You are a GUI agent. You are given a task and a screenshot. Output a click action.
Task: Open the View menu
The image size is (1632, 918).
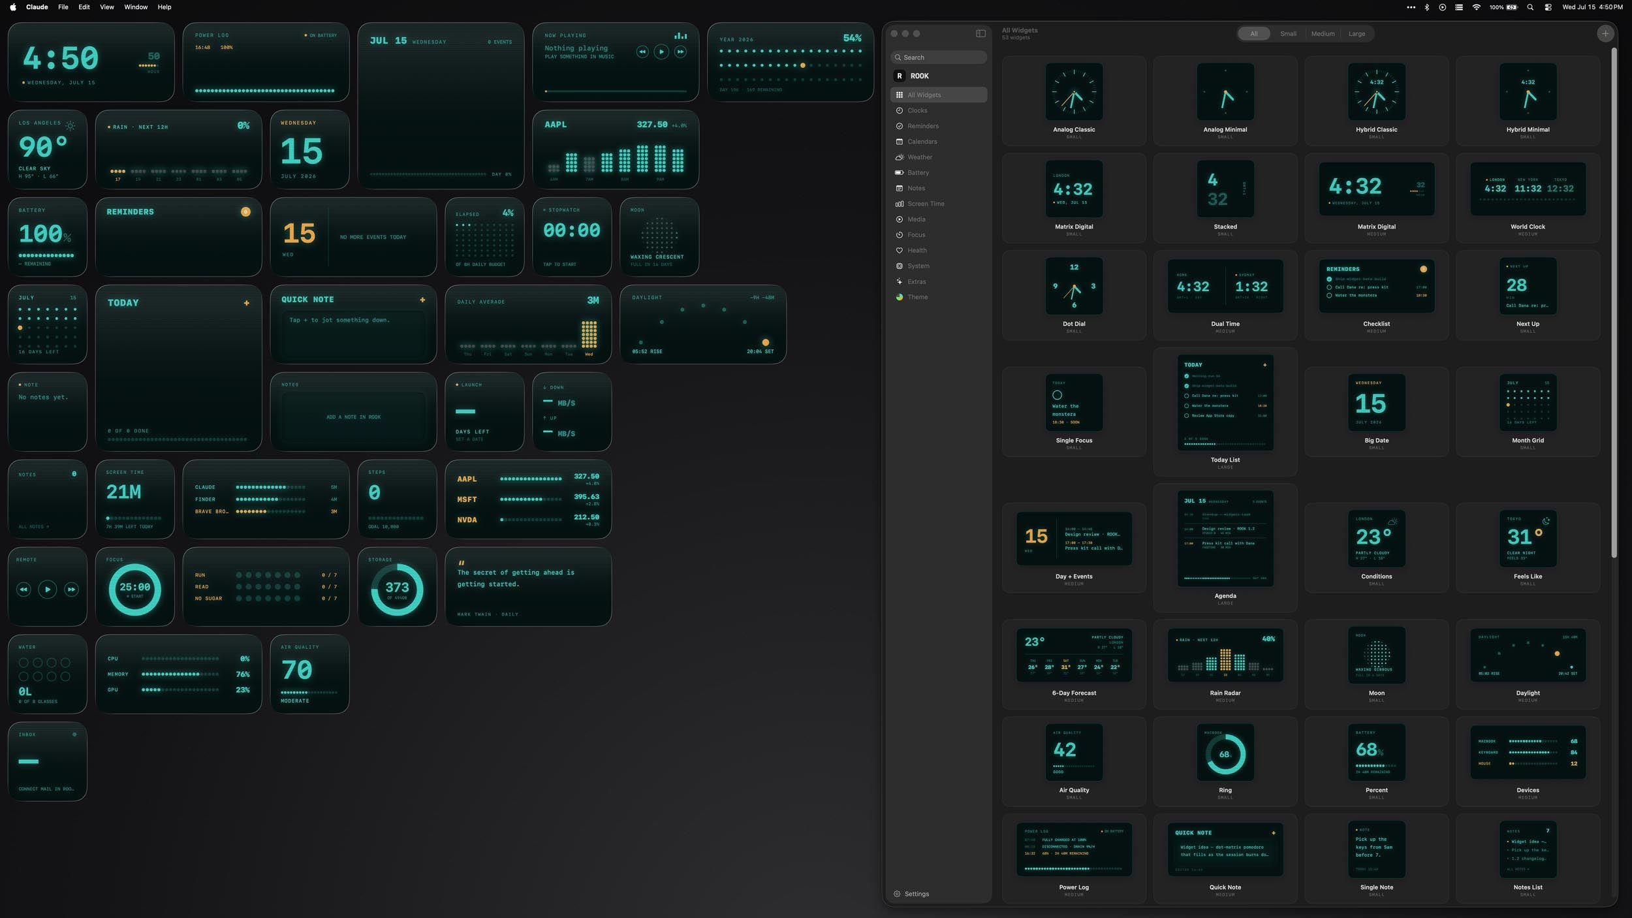pos(106,7)
